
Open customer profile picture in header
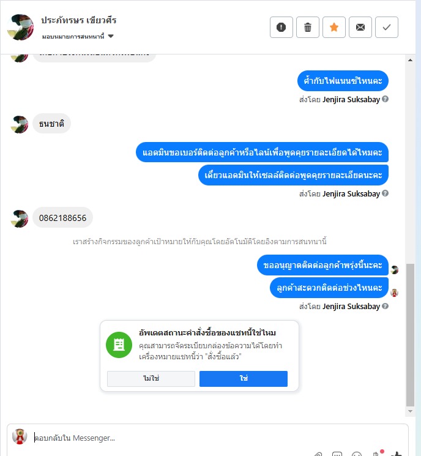pos(20,27)
